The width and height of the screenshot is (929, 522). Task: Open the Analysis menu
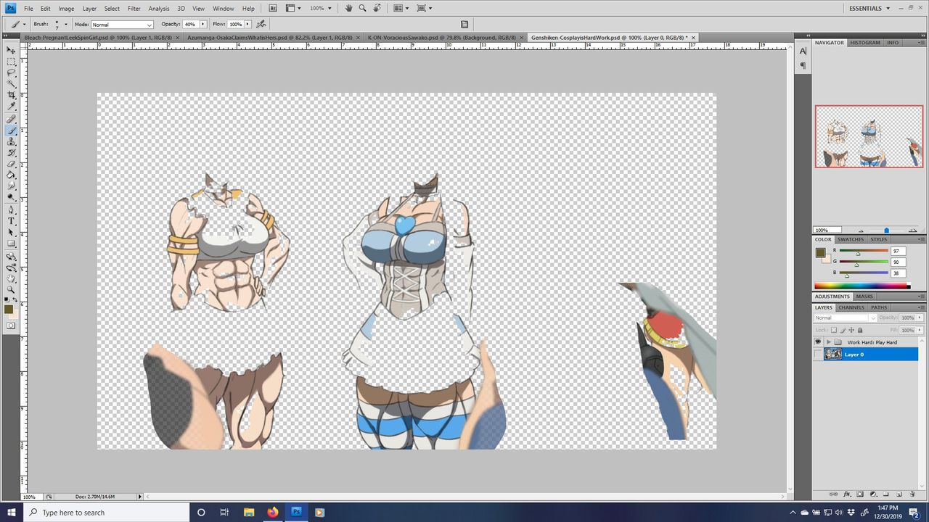click(158, 8)
